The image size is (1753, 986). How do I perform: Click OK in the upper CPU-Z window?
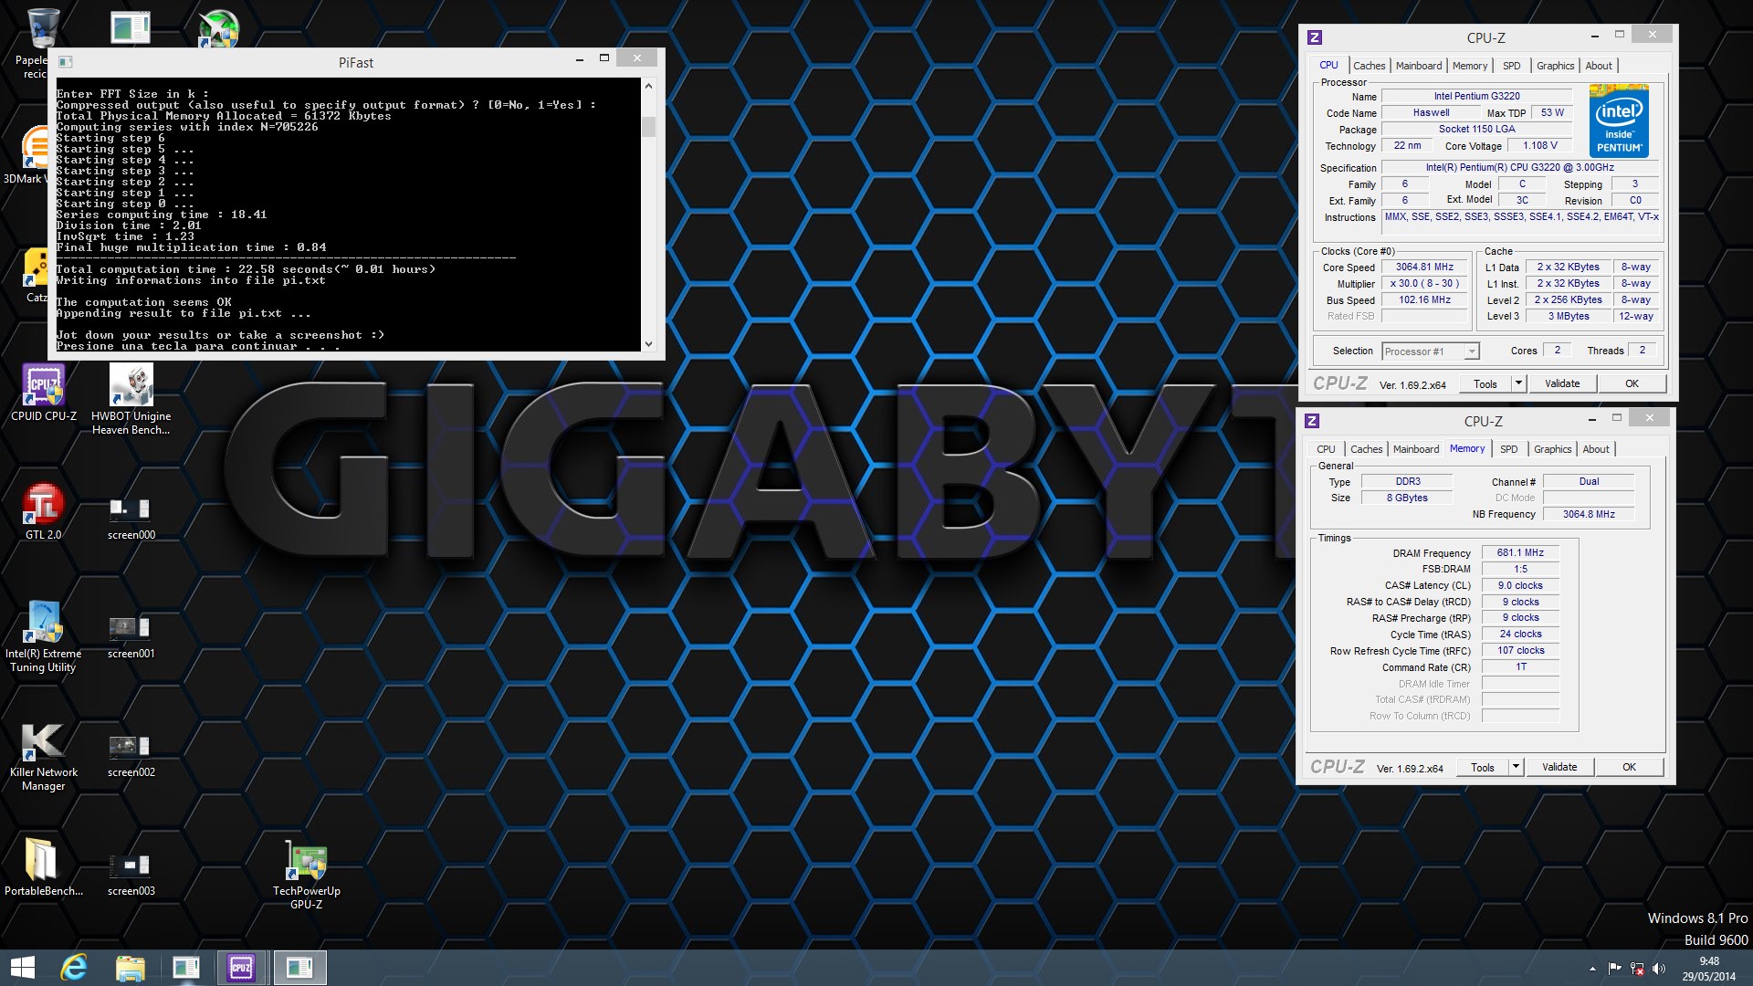[x=1632, y=383]
